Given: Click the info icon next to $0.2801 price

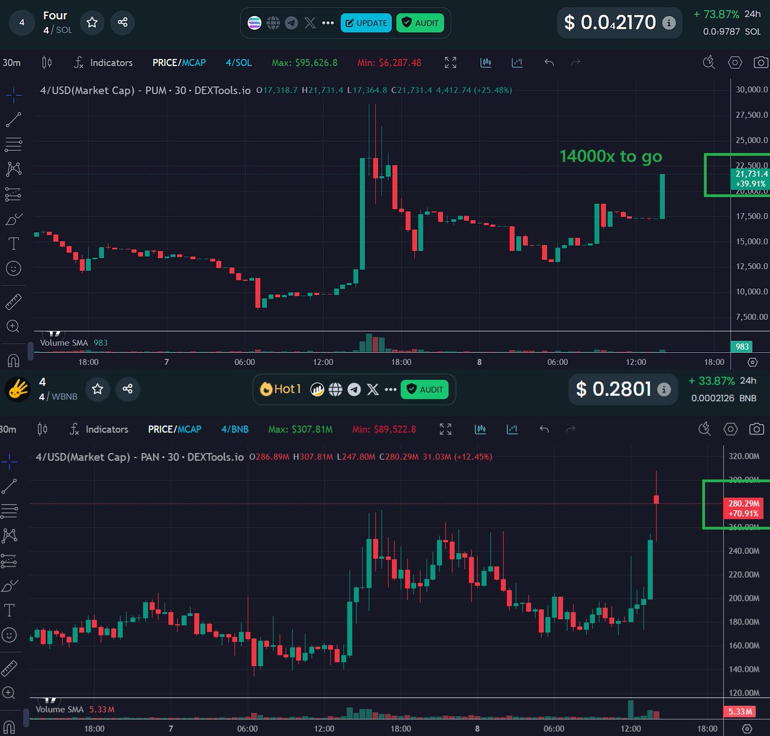Looking at the screenshot, I should point(664,389).
